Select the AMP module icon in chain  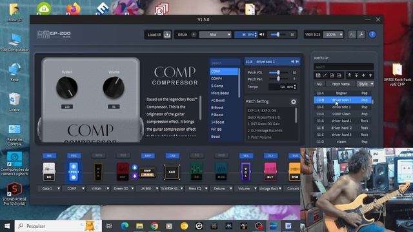148,172
